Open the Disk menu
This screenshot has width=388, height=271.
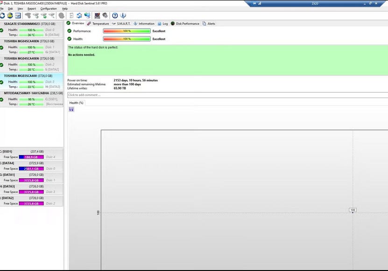[x=10, y=9]
